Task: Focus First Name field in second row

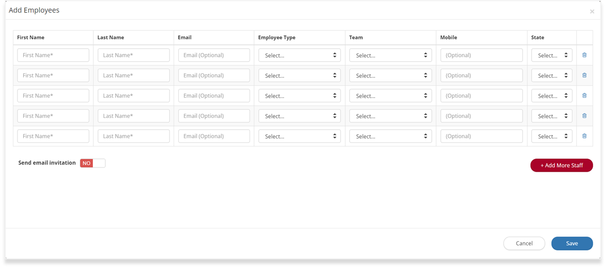Action: 53,75
